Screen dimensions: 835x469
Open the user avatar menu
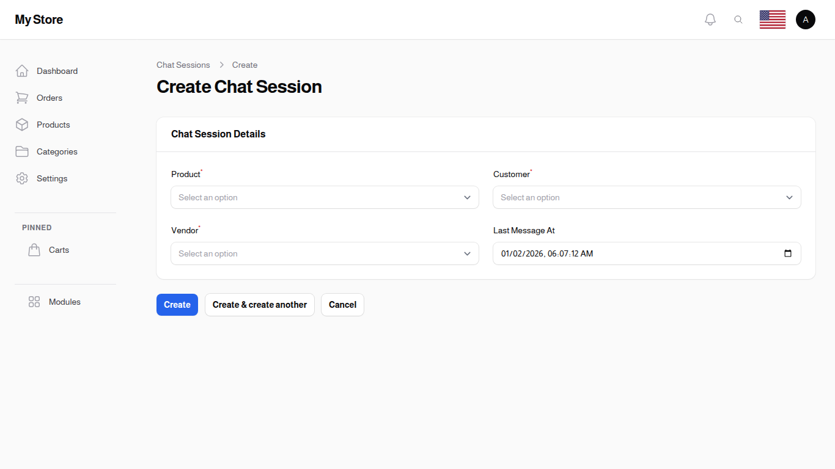point(806,19)
